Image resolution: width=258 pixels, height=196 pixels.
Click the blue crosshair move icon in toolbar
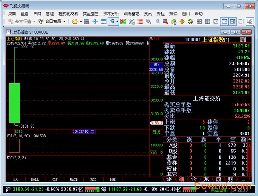click(x=95, y=21)
